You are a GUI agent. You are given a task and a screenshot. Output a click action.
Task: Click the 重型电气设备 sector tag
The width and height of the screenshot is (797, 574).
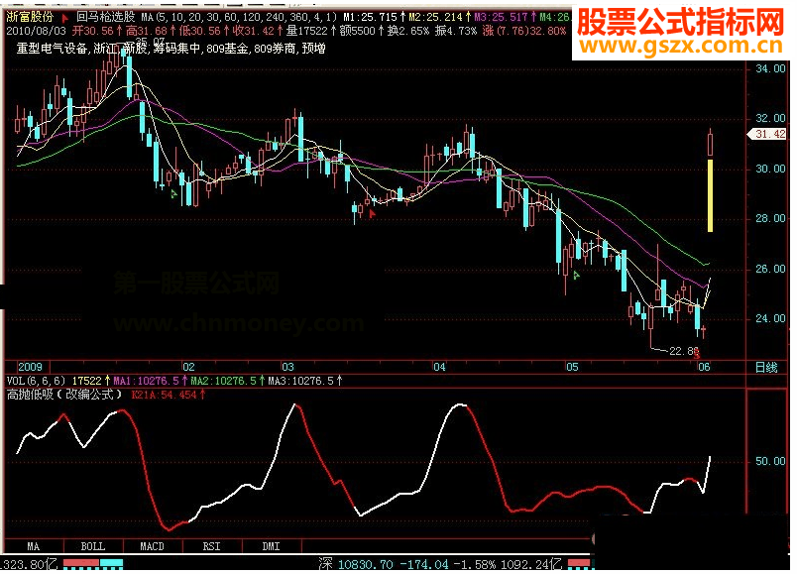52,49
